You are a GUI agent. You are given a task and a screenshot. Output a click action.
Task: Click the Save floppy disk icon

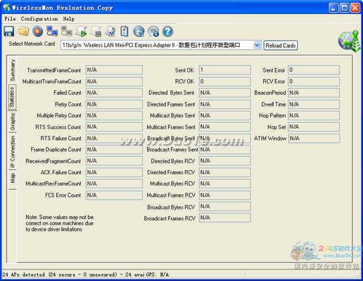pos(9,32)
